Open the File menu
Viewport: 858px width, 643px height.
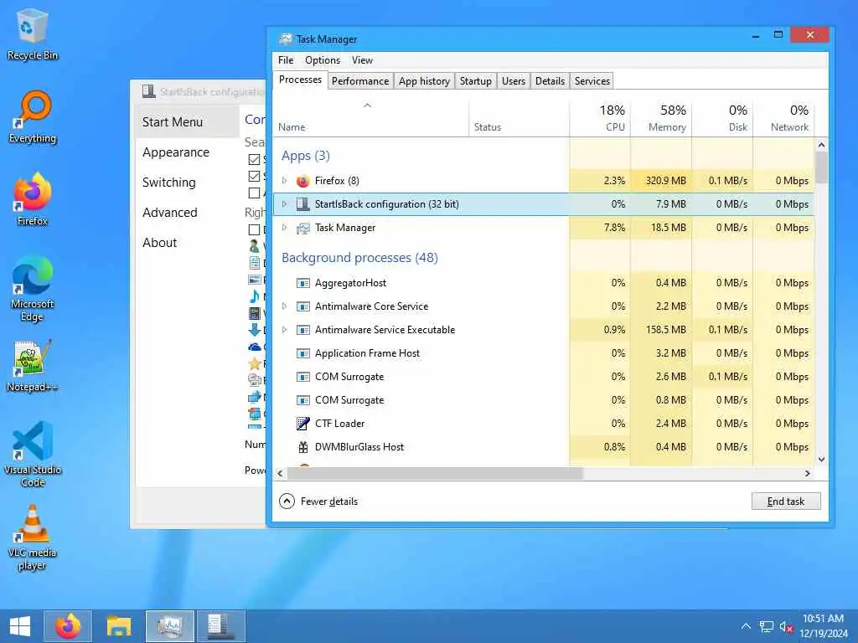click(x=286, y=60)
